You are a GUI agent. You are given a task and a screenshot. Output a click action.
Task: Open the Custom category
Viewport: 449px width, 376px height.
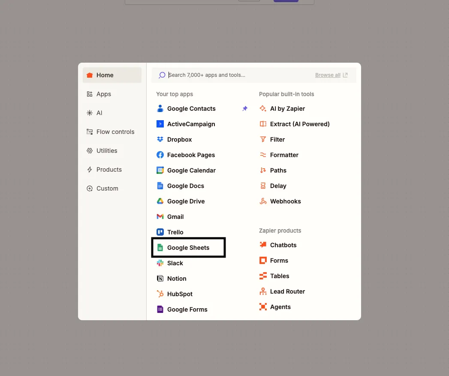[112, 188]
